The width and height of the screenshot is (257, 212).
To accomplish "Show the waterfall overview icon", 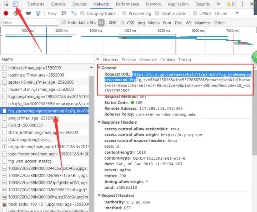I will 74,14.
